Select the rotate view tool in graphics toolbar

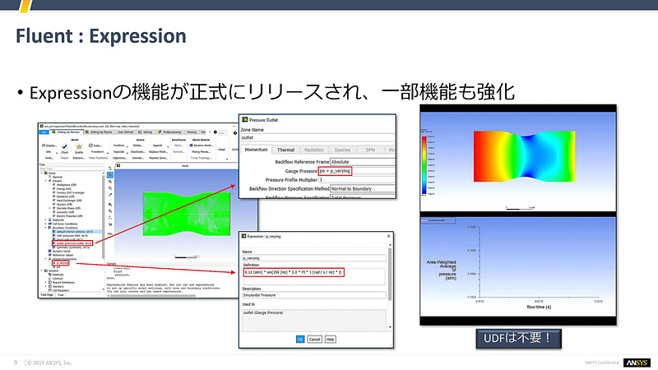point(110,169)
